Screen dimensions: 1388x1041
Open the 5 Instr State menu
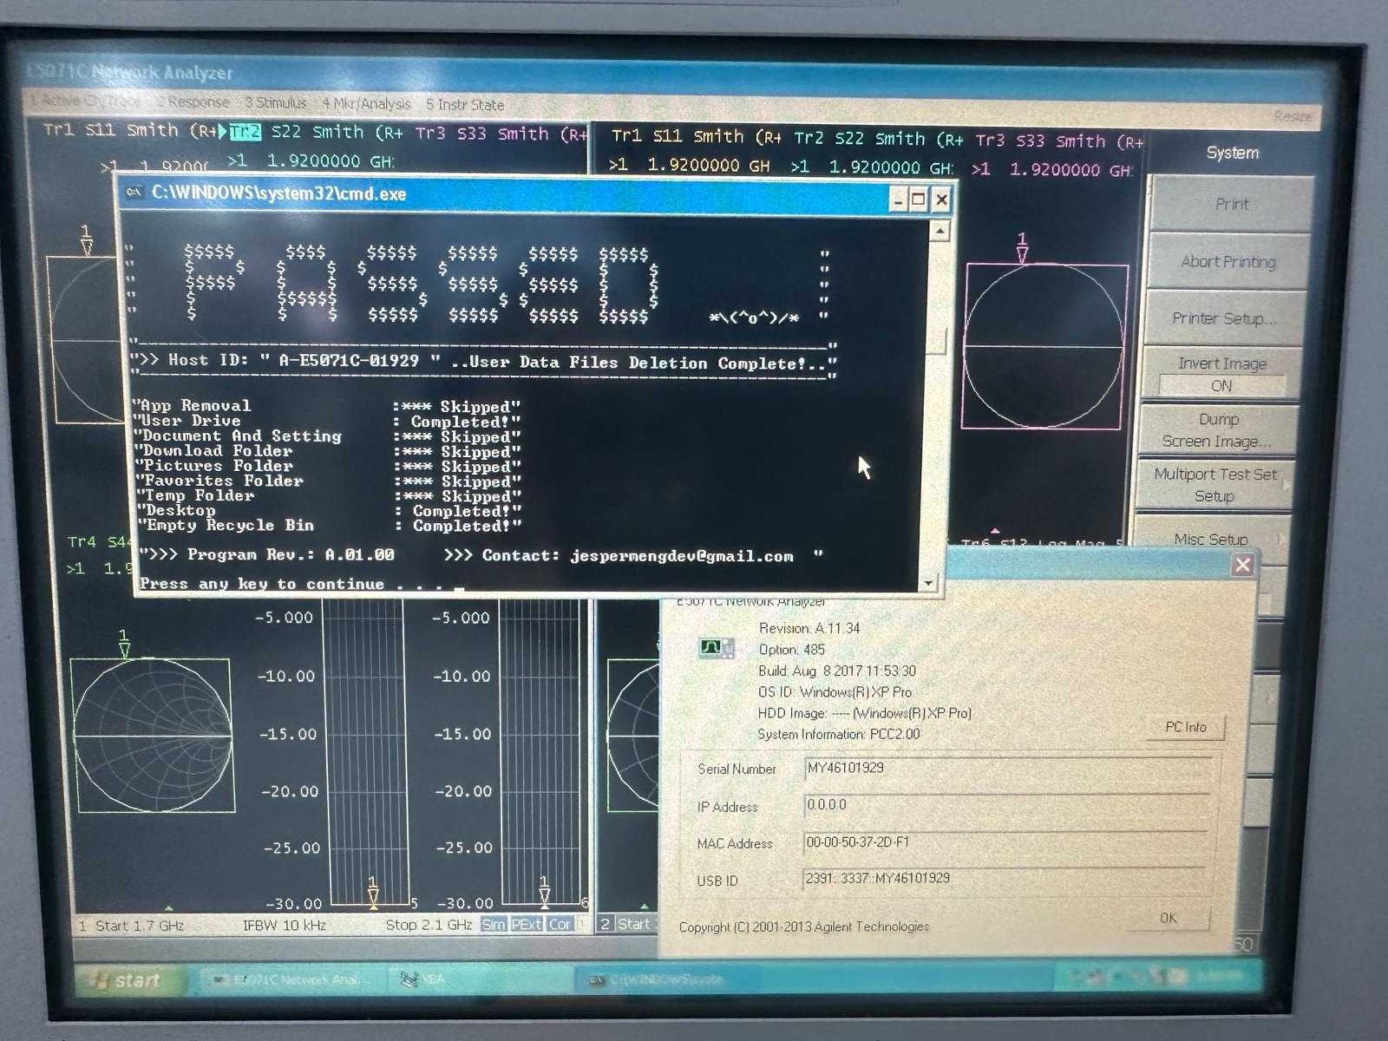pyautogui.click(x=465, y=105)
